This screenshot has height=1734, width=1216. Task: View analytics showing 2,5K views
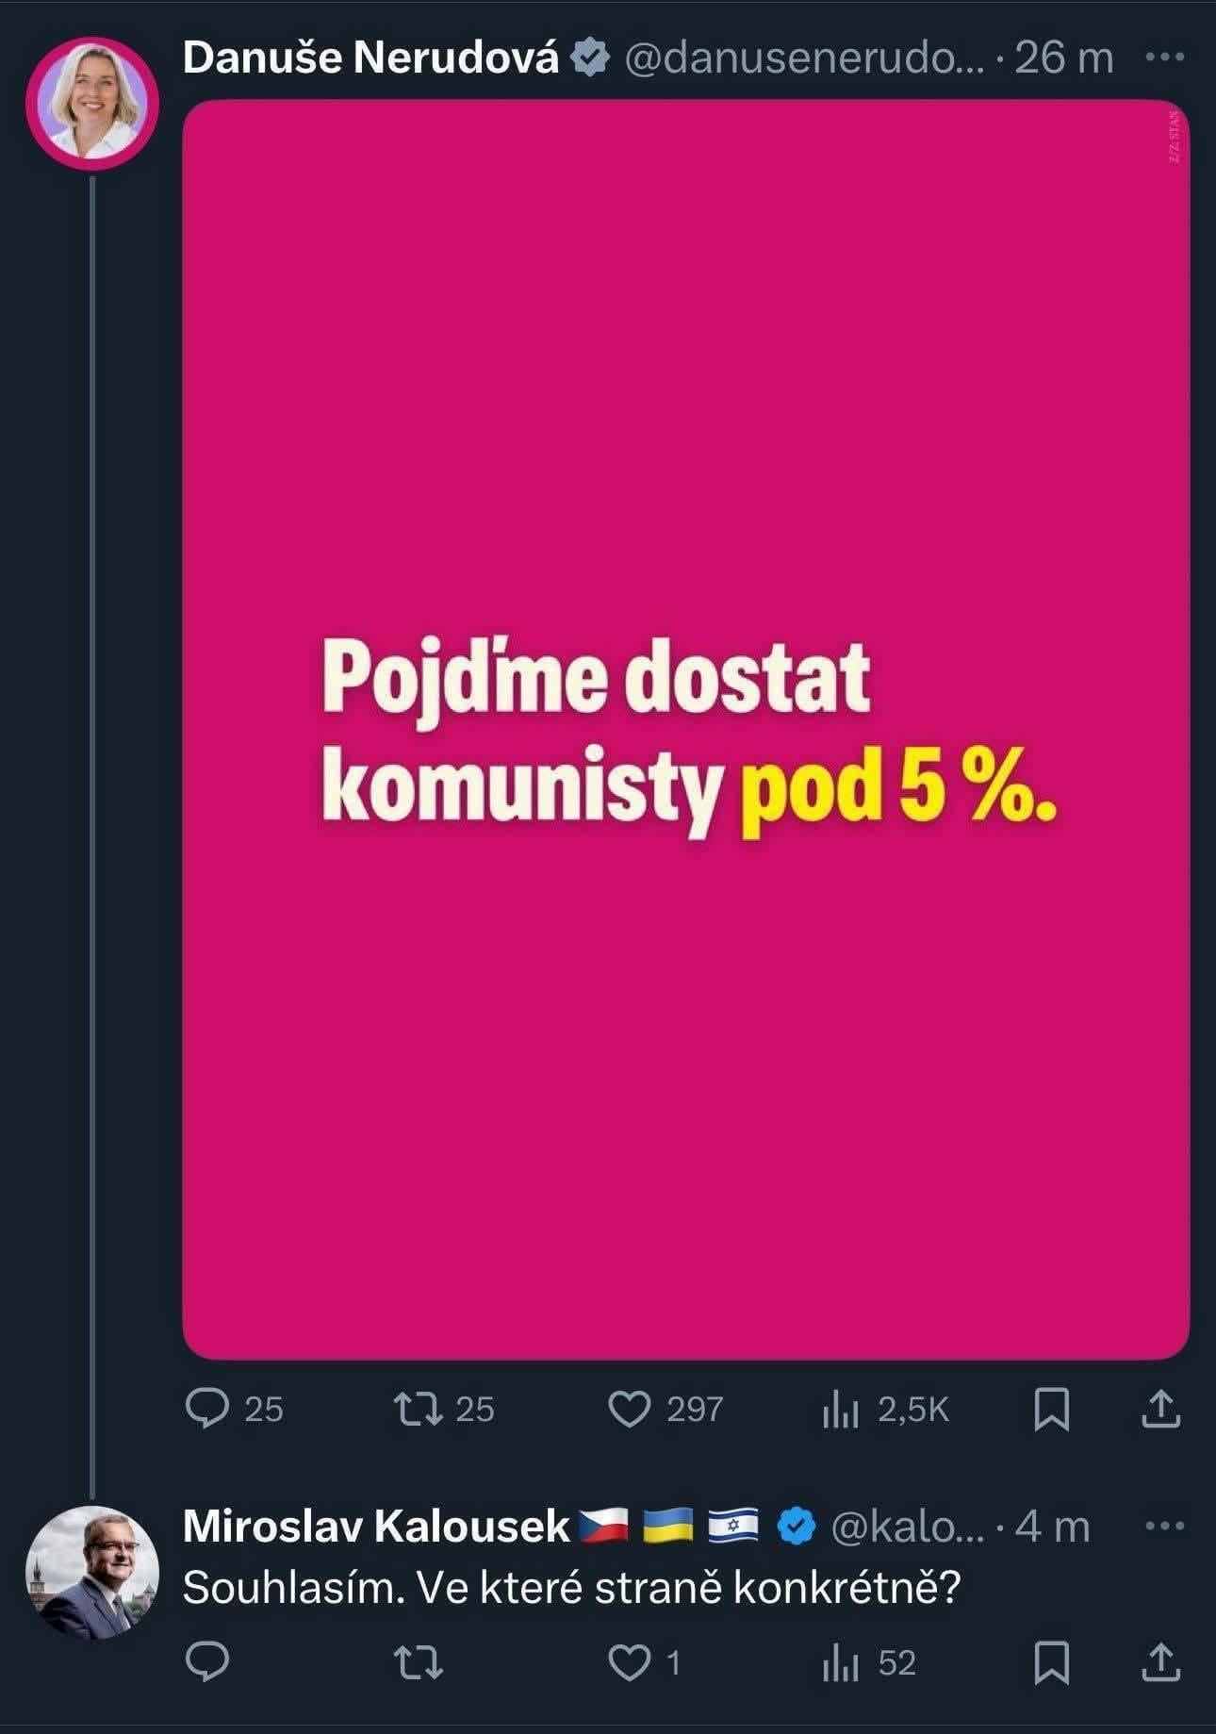[840, 1409]
